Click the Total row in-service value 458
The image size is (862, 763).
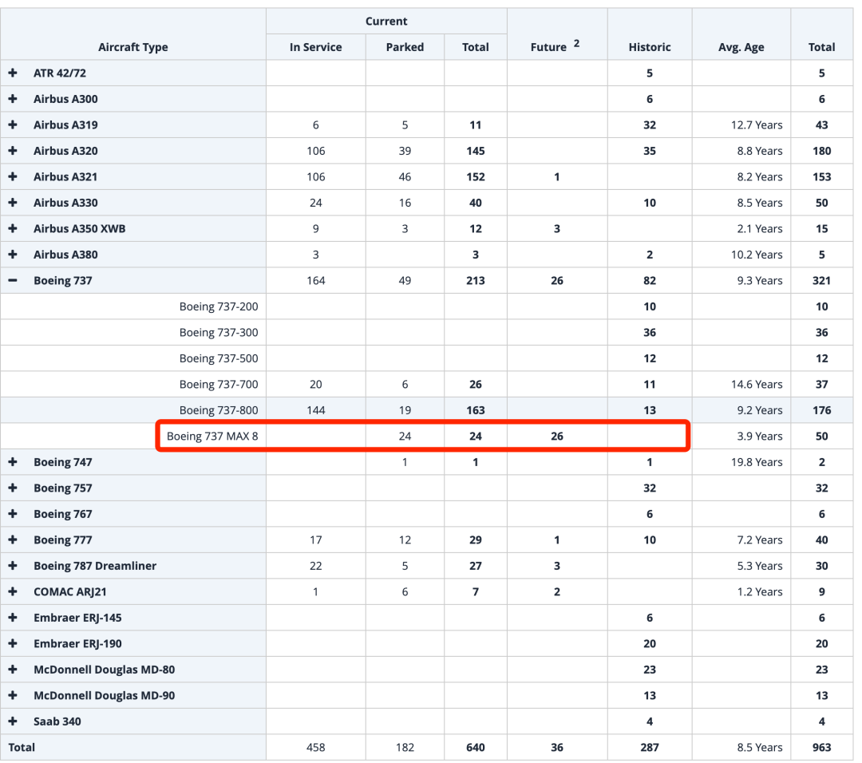pyautogui.click(x=315, y=748)
